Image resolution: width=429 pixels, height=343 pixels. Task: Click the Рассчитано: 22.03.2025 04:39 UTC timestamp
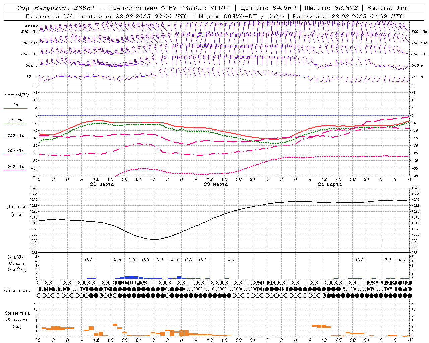tap(348, 16)
